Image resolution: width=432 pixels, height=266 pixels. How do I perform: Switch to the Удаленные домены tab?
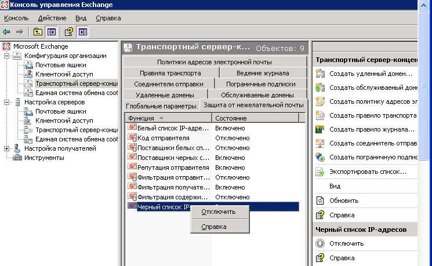coord(165,95)
